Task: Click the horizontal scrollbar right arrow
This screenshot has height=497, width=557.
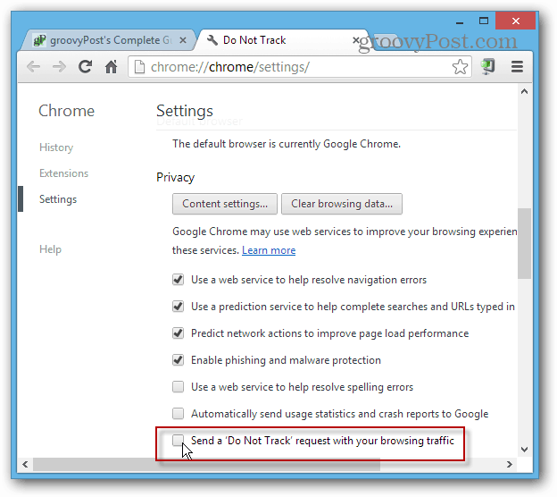Action: pos(510,464)
